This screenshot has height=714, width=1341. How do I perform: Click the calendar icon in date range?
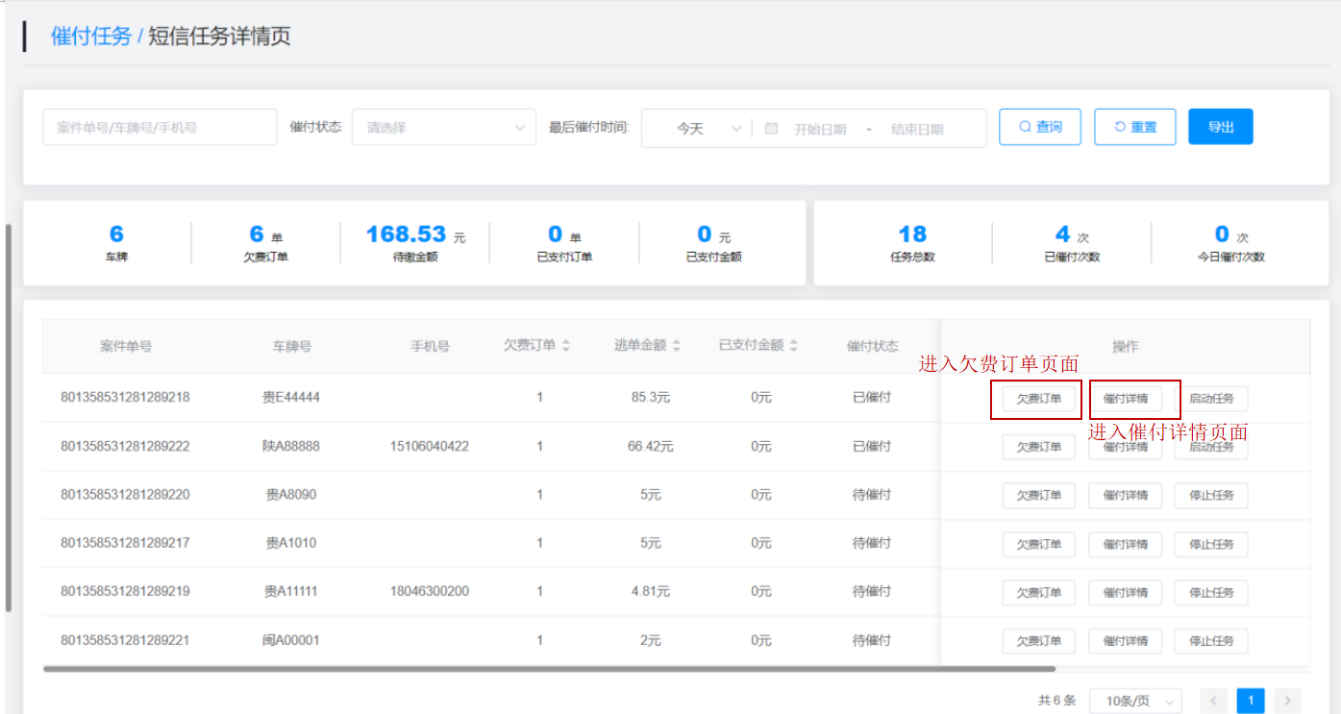pos(771,129)
